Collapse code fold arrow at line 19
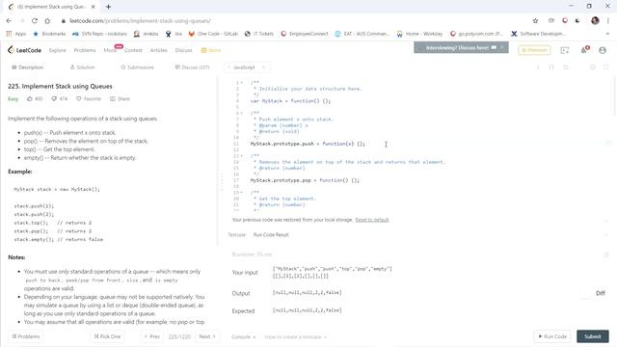 242,193
